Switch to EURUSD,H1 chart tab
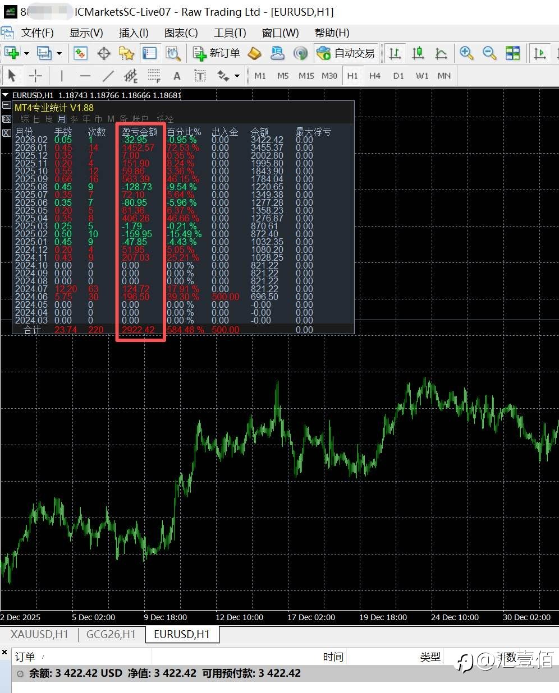This screenshot has width=559, height=693. [182, 634]
